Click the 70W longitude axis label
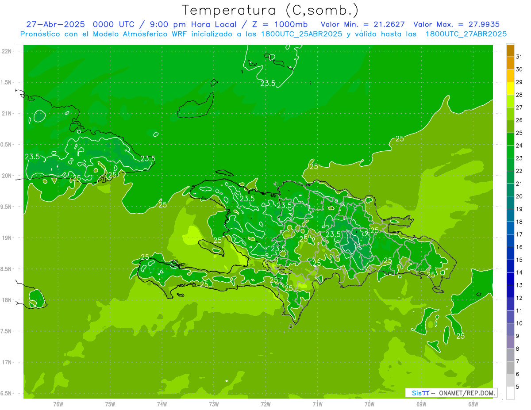 [x=369, y=404]
